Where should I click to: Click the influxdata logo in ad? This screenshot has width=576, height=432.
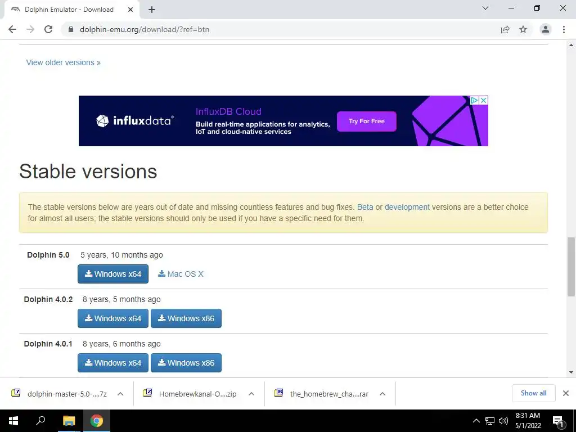click(x=135, y=120)
